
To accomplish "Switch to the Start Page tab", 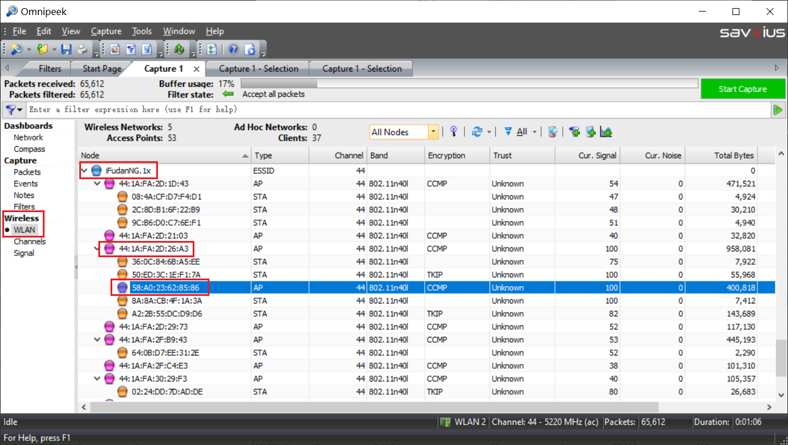I will pyautogui.click(x=102, y=68).
